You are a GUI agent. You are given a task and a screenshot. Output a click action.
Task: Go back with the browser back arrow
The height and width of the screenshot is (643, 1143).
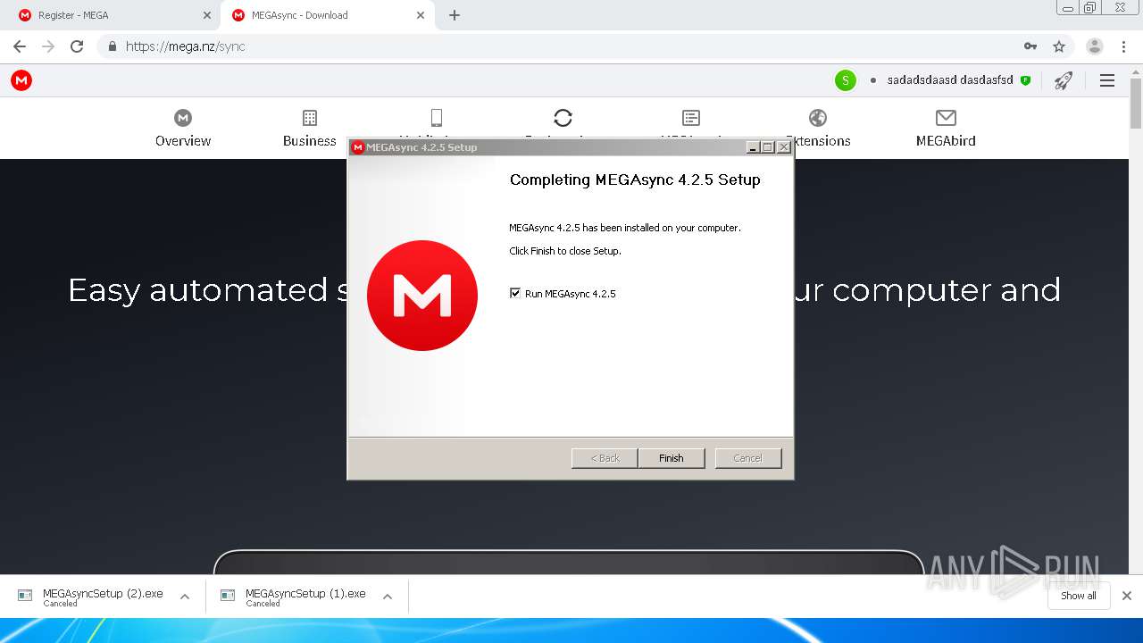pyautogui.click(x=20, y=46)
